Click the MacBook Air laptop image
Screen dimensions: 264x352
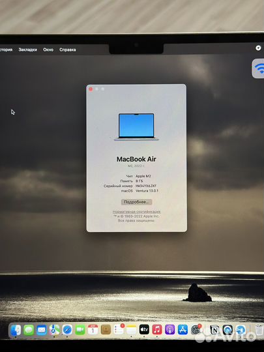pos(136,126)
